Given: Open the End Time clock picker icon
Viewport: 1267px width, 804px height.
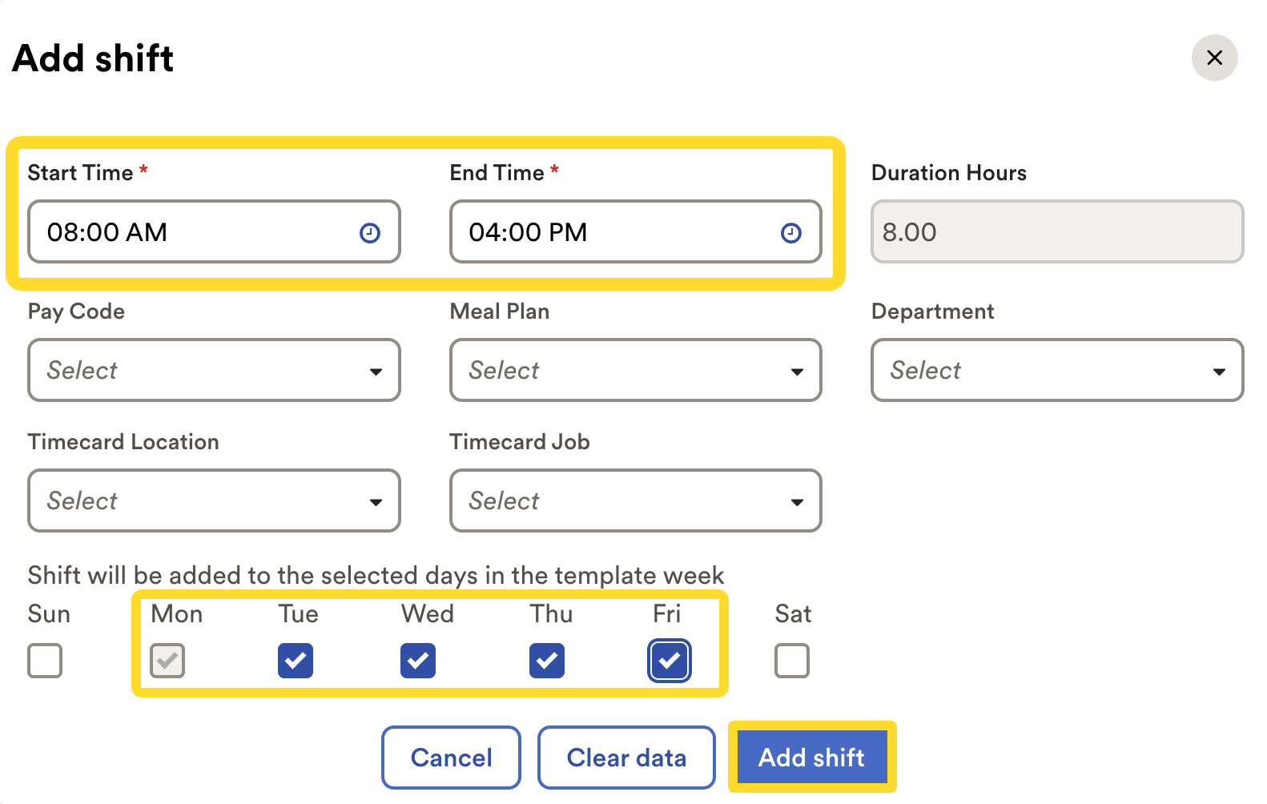Looking at the screenshot, I should (x=791, y=233).
